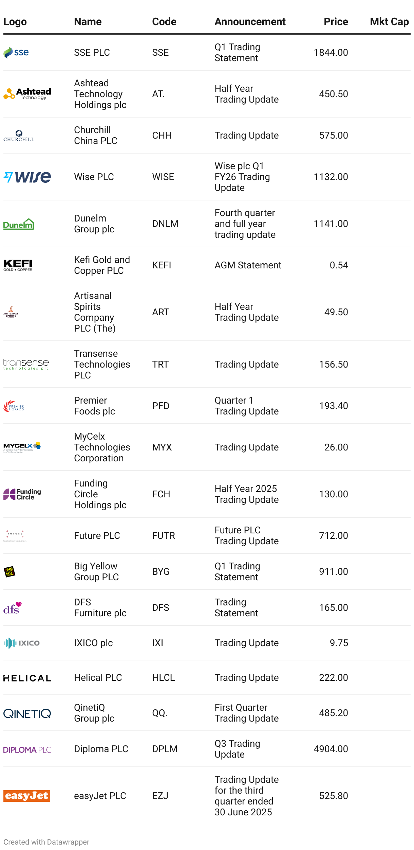Click the Code column header
This screenshot has width=414, height=850.
[164, 22]
